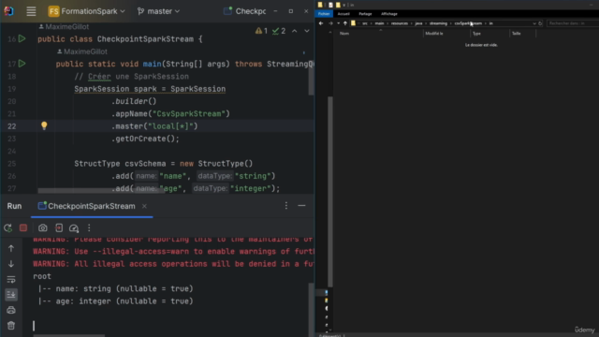Click the exit/attach debugger run toolbar icon

click(x=59, y=227)
